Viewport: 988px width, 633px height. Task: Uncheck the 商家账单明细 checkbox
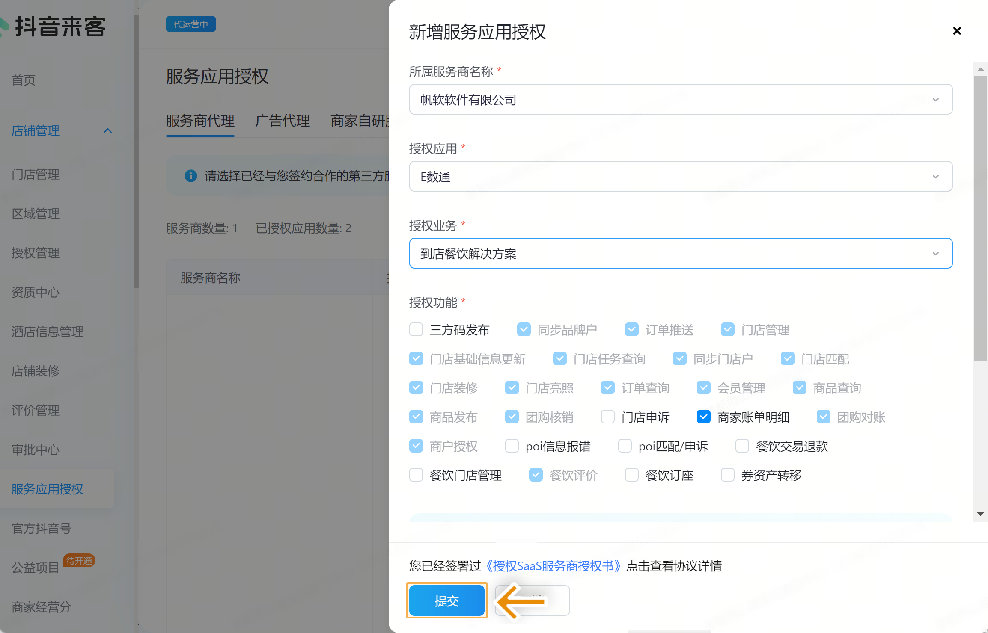703,417
